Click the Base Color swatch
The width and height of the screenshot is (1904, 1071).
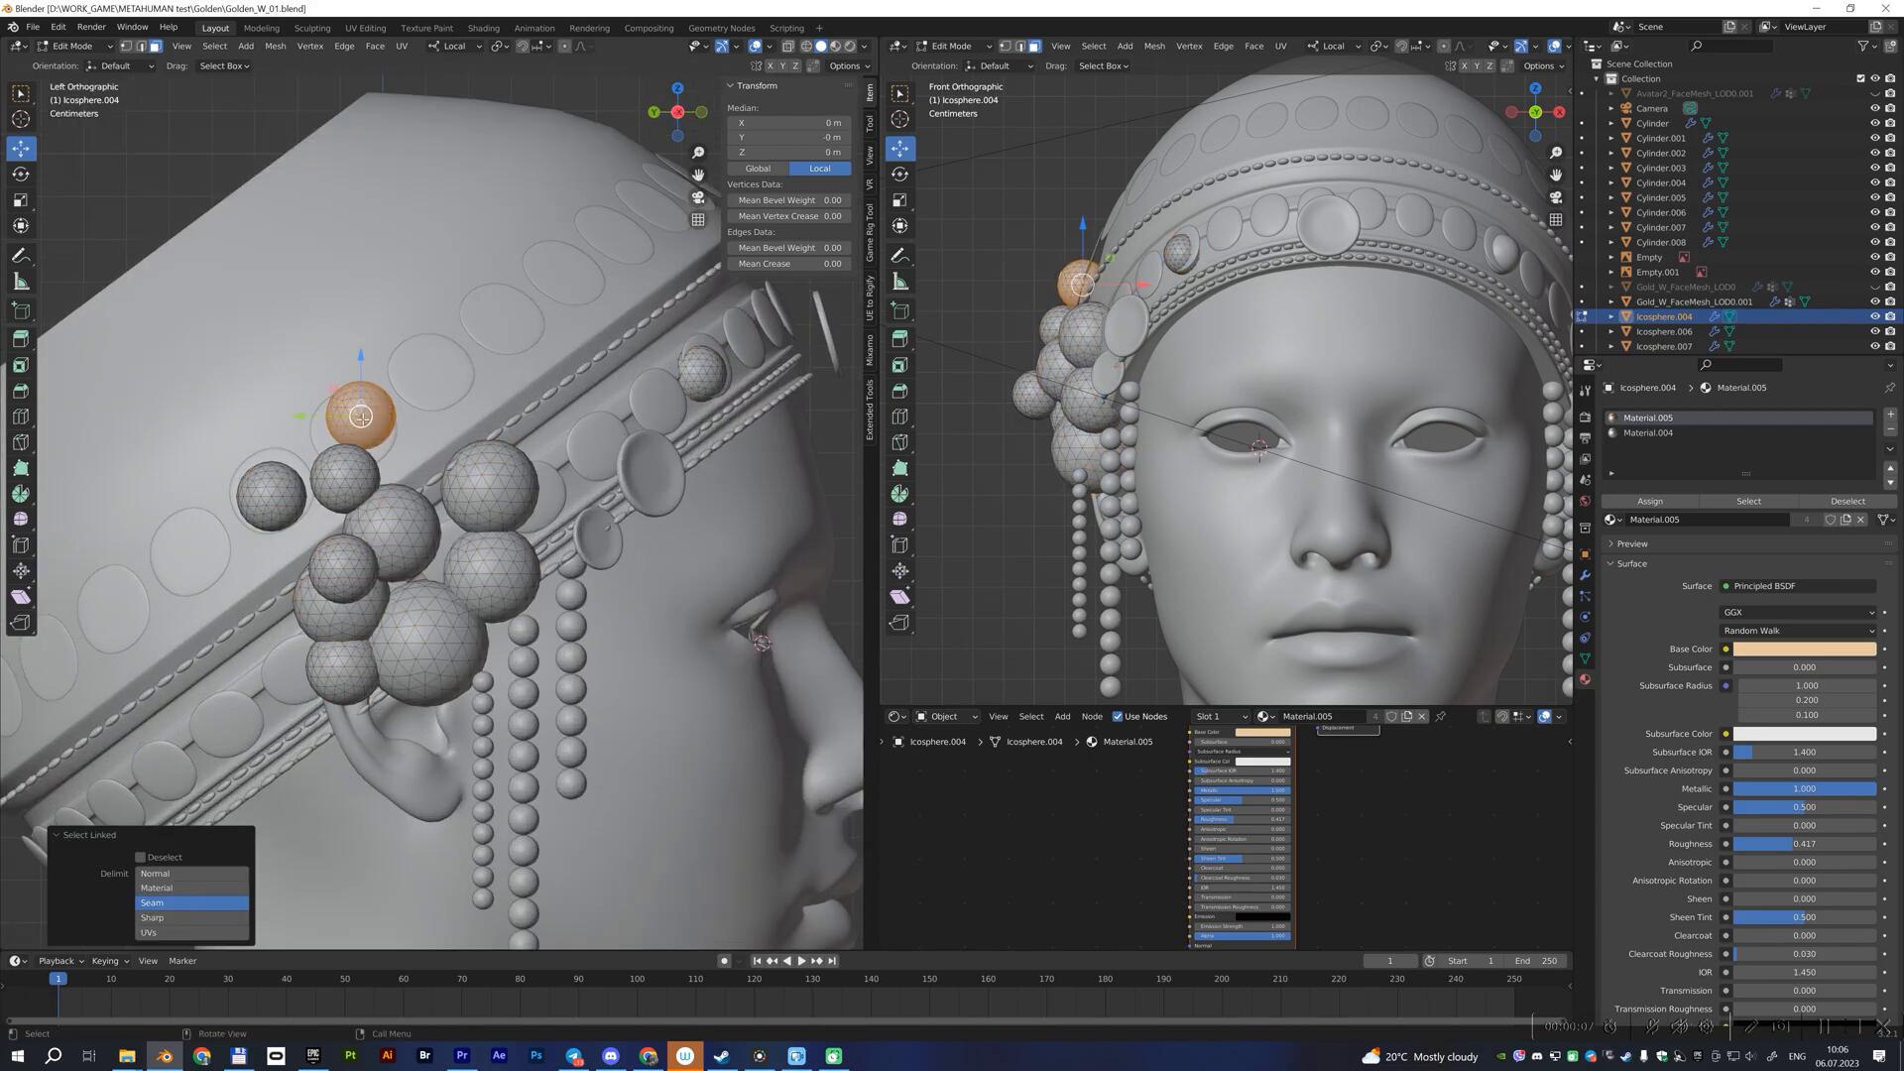point(1804,650)
